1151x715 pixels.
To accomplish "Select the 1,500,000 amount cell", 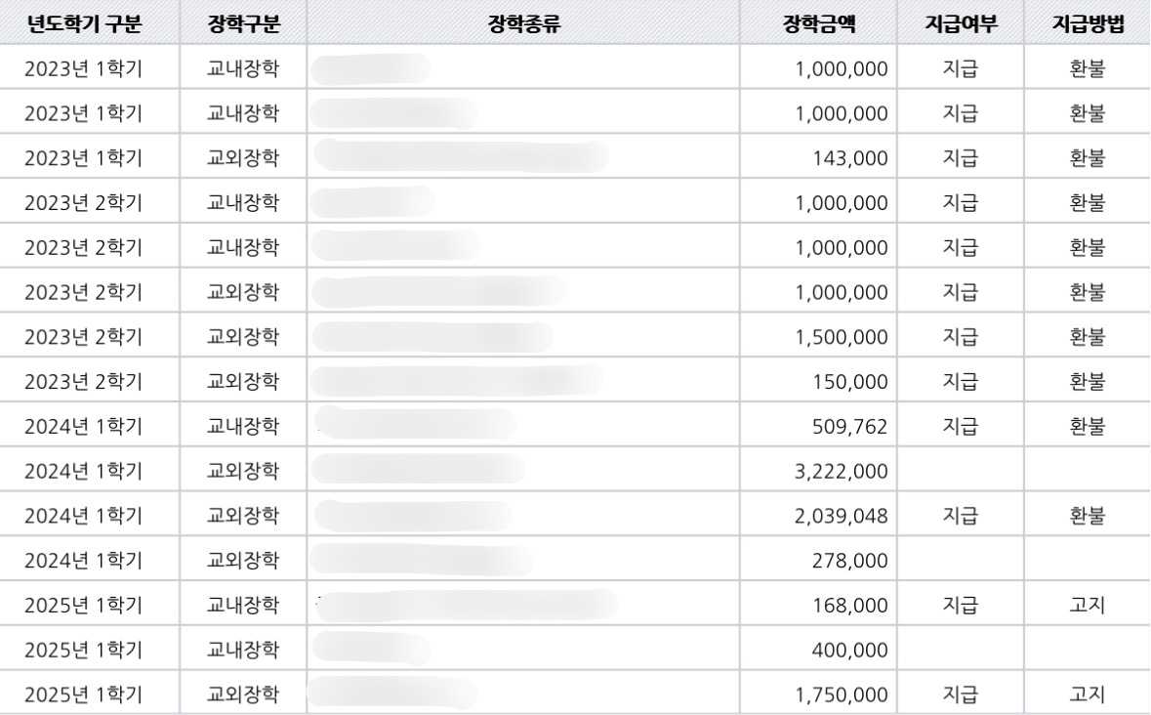I will click(x=818, y=337).
